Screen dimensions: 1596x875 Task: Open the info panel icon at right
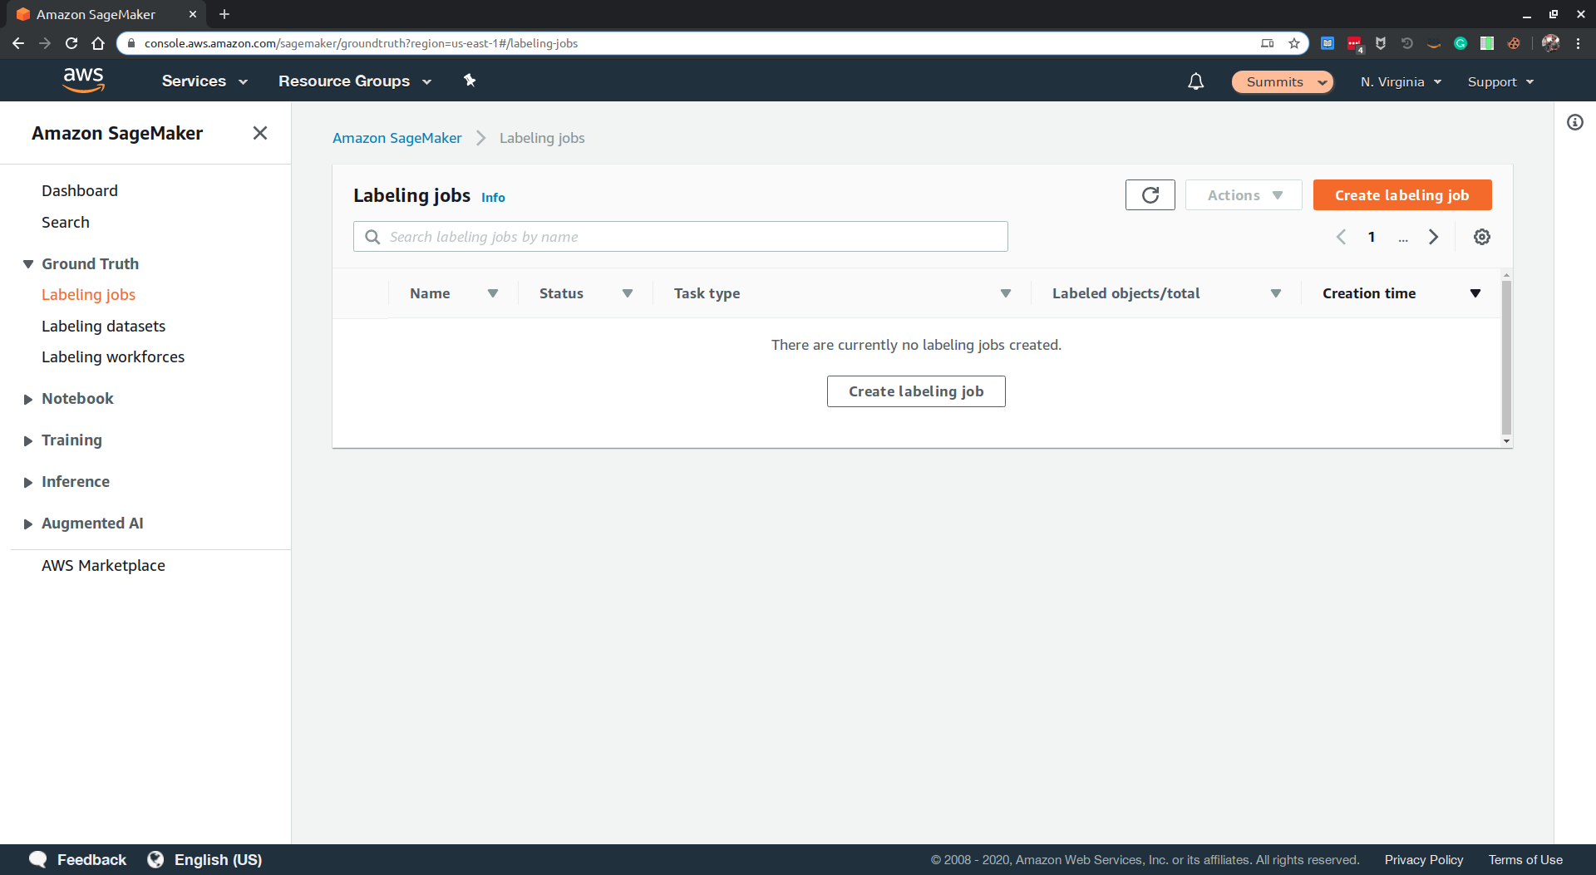point(1574,122)
